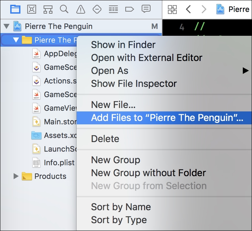Open the Report navigator speech bubble icon
The width and height of the screenshot is (252, 231).
(146, 9)
